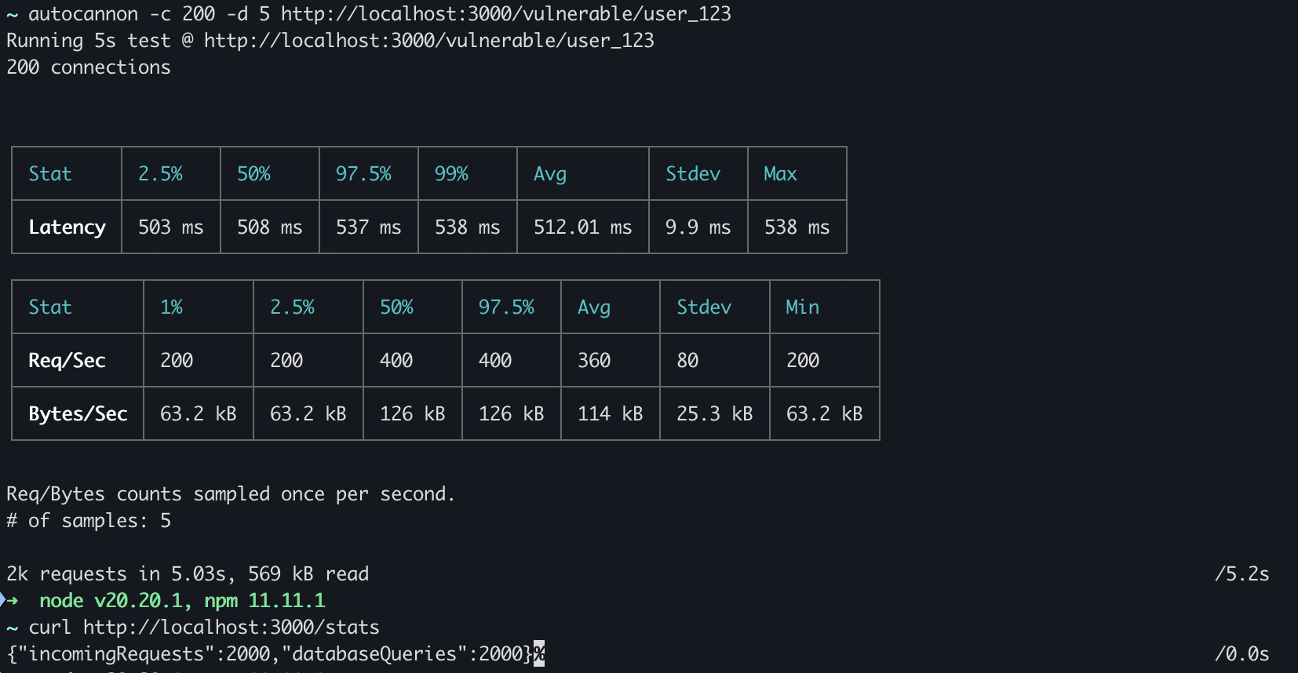Click the tilde prompt before curl command
The width and height of the screenshot is (1298, 673).
[12, 628]
